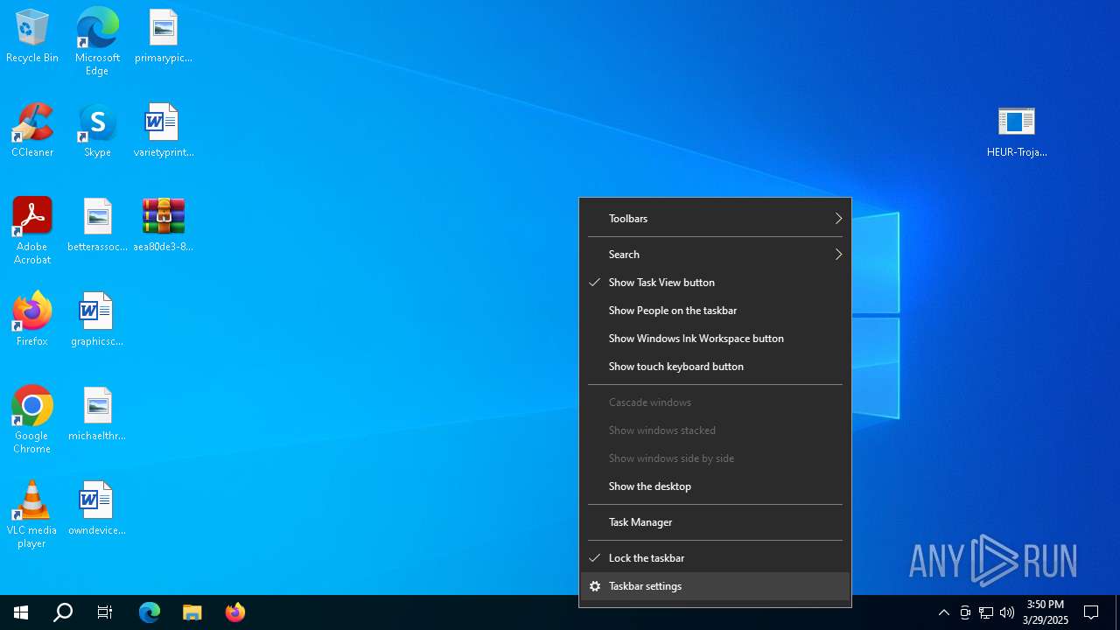1120x630 pixels.
Task: Open File Explorer from the taskbar
Action: pyautogui.click(x=192, y=612)
